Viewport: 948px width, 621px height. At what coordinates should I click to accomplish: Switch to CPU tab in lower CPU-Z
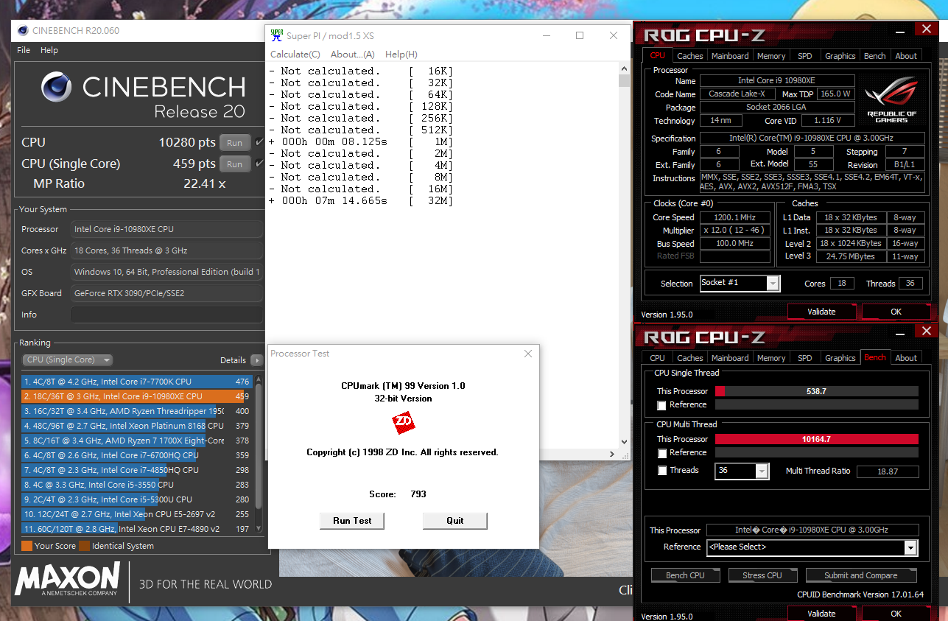pos(657,358)
